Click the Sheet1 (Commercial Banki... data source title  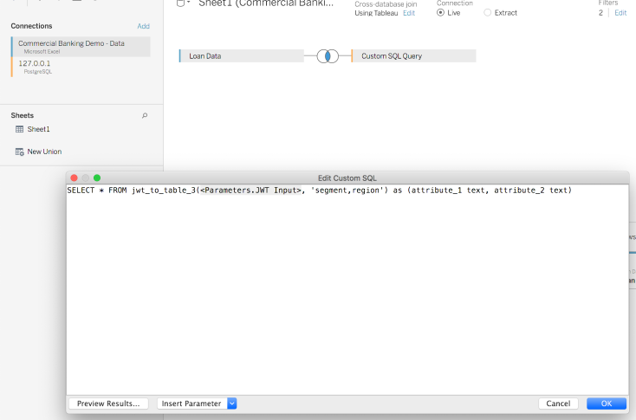(266, 3)
